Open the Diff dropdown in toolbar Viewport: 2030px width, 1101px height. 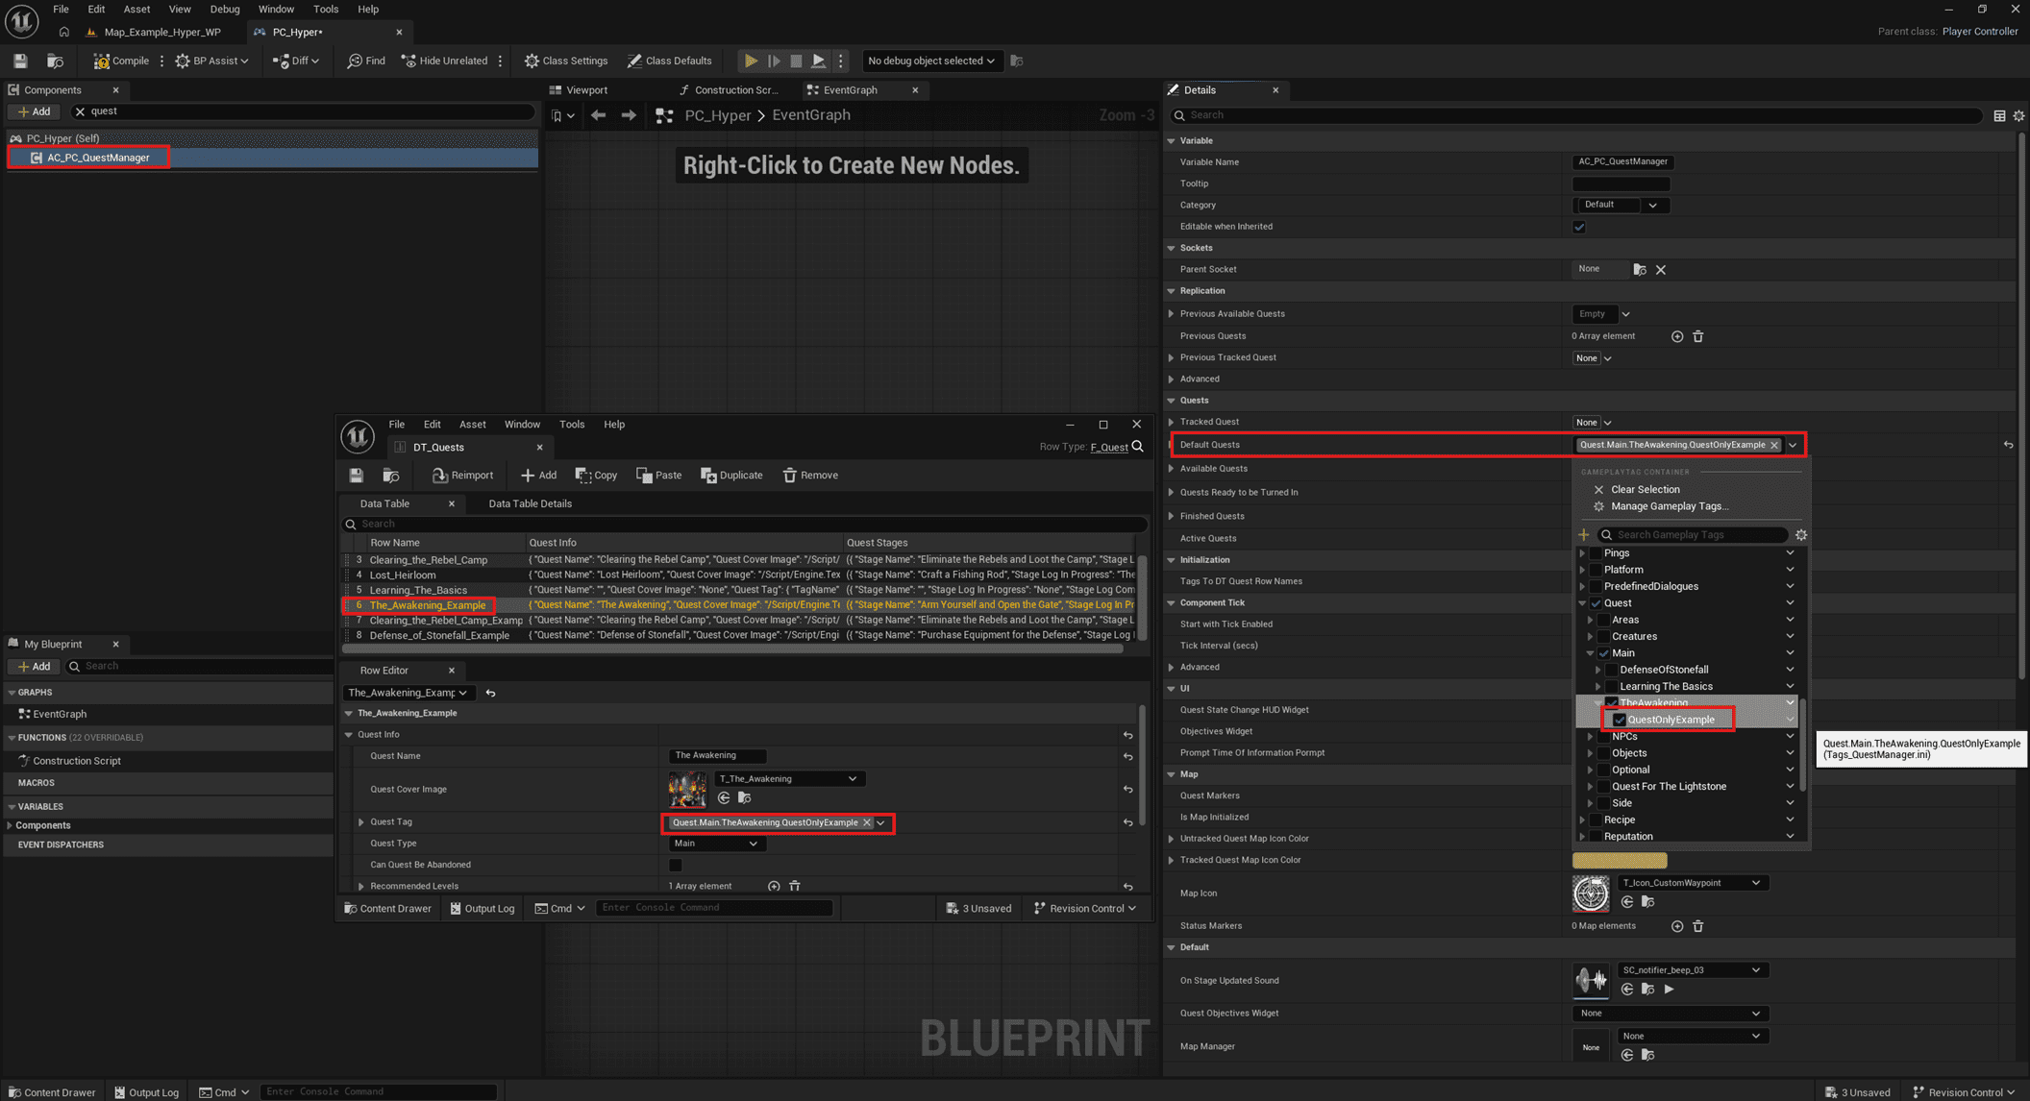click(x=296, y=61)
